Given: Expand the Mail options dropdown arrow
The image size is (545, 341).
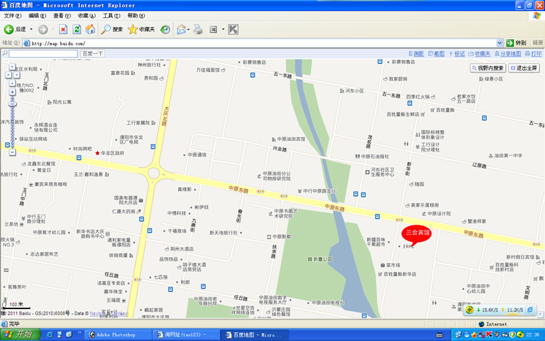Looking at the screenshot, I should pyautogui.click(x=188, y=29).
